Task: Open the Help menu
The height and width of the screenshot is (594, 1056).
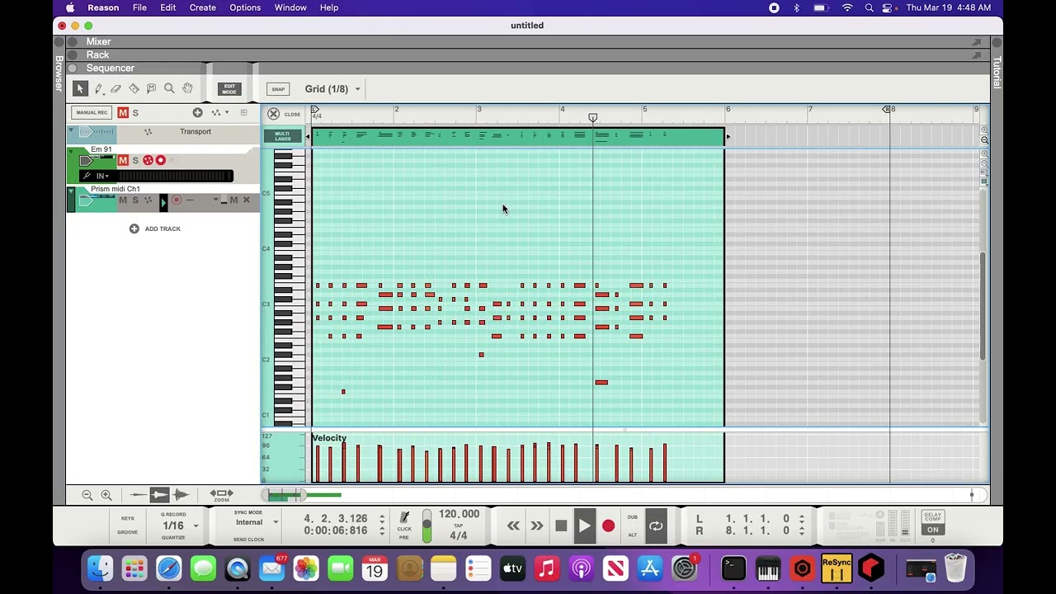Action: (328, 7)
